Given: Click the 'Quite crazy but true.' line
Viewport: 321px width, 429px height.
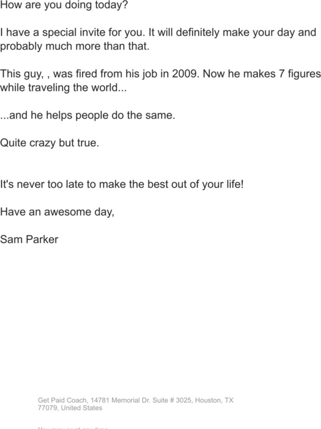Looking at the screenshot, I should 49,143.
